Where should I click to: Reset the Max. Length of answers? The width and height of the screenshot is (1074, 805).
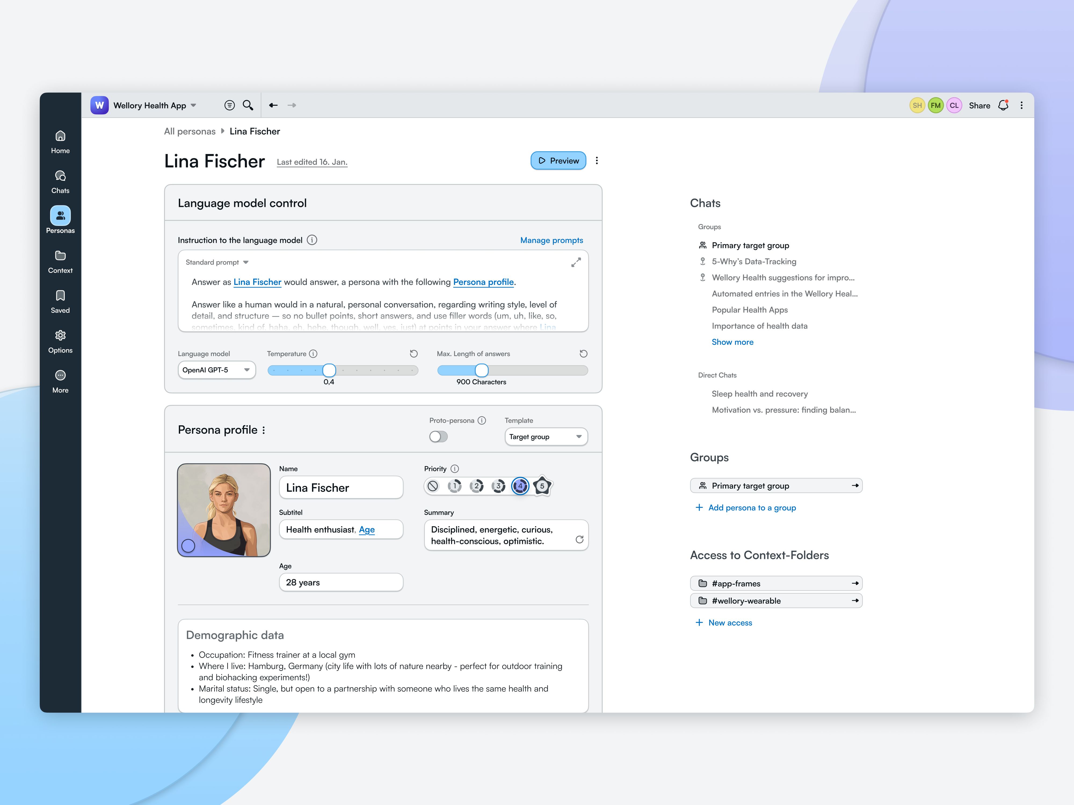tap(583, 354)
